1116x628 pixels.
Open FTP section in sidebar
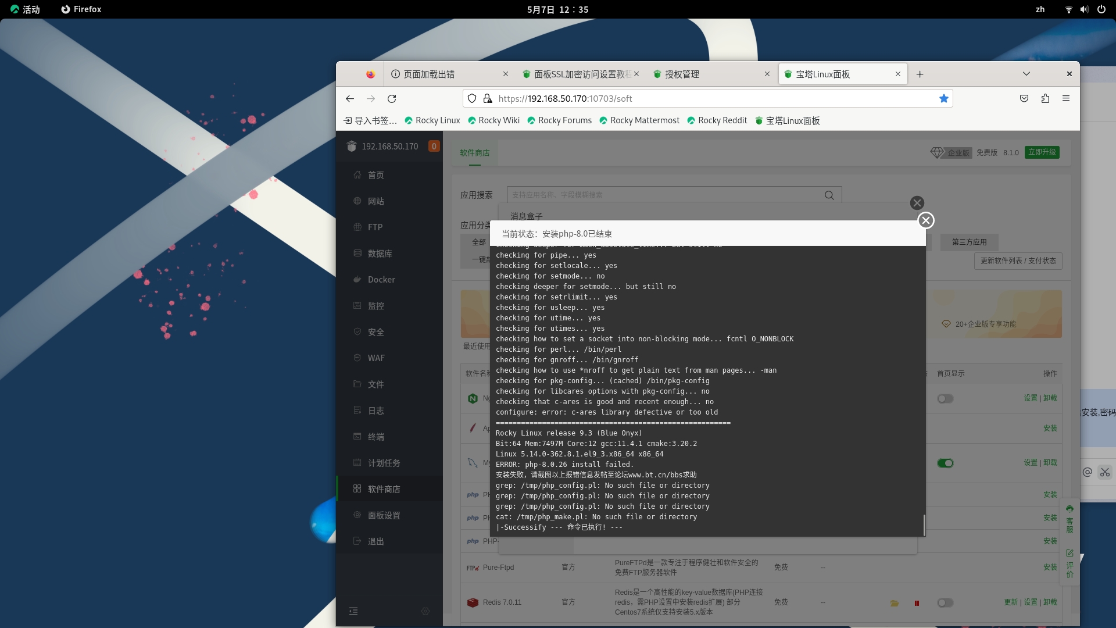389,227
